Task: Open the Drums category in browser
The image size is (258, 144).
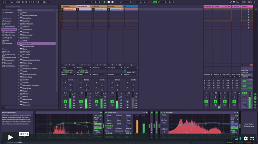Action: tap(8, 24)
